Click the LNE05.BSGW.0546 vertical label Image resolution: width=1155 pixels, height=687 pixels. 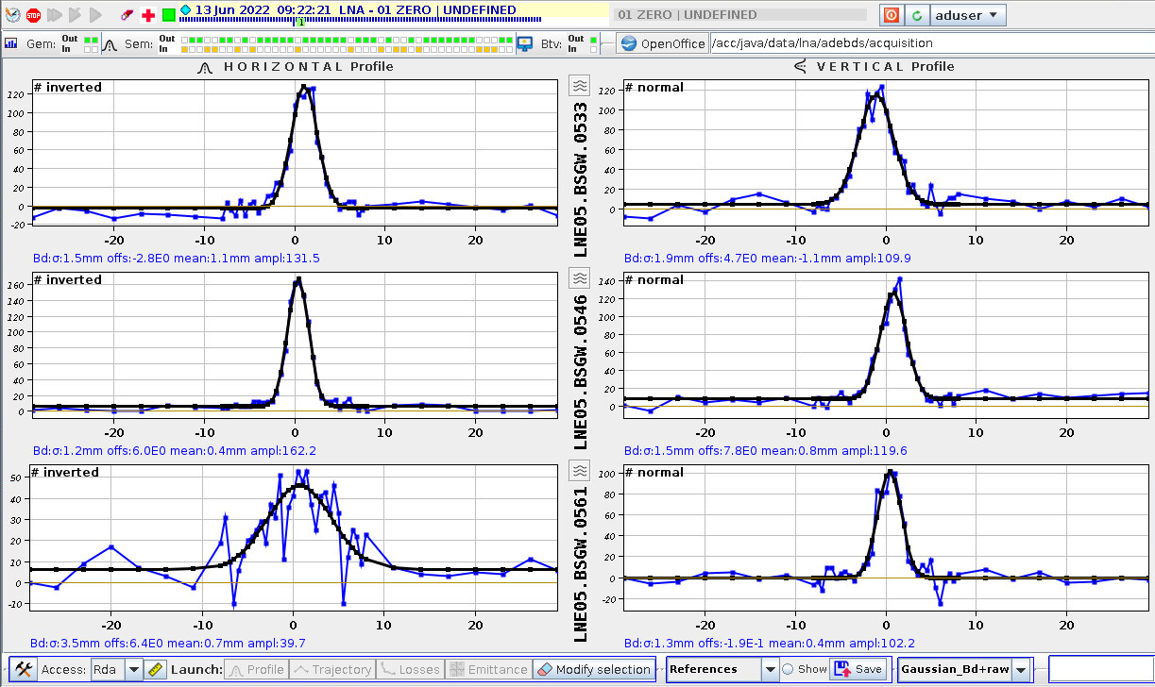pos(581,373)
